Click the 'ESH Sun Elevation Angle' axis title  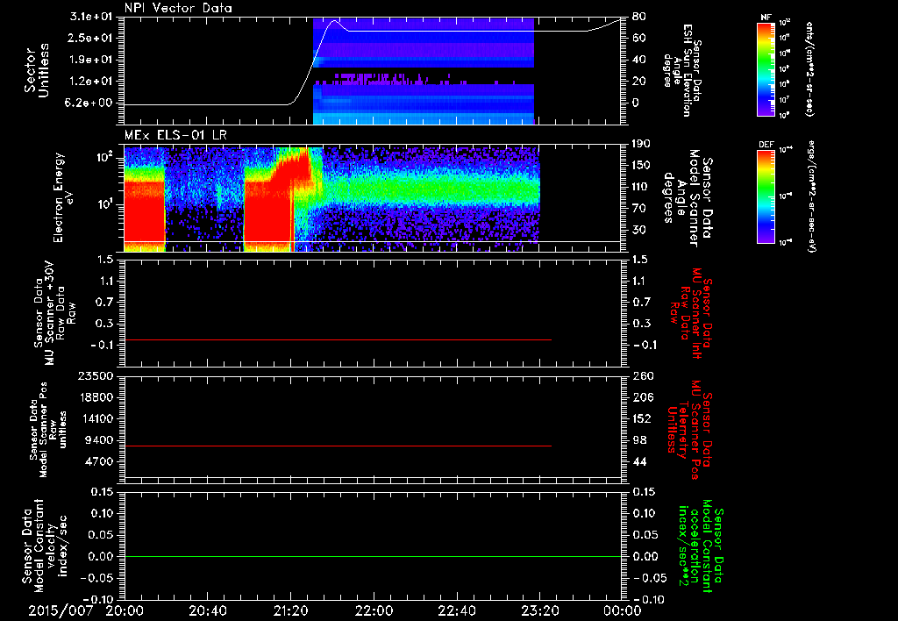point(681,70)
